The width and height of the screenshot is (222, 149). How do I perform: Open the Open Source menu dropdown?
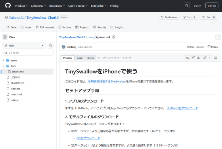click(78, 6)
